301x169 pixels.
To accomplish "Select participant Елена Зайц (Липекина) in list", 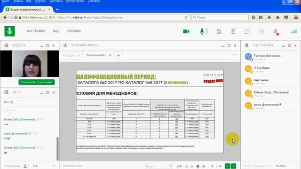I will (271, 94).
